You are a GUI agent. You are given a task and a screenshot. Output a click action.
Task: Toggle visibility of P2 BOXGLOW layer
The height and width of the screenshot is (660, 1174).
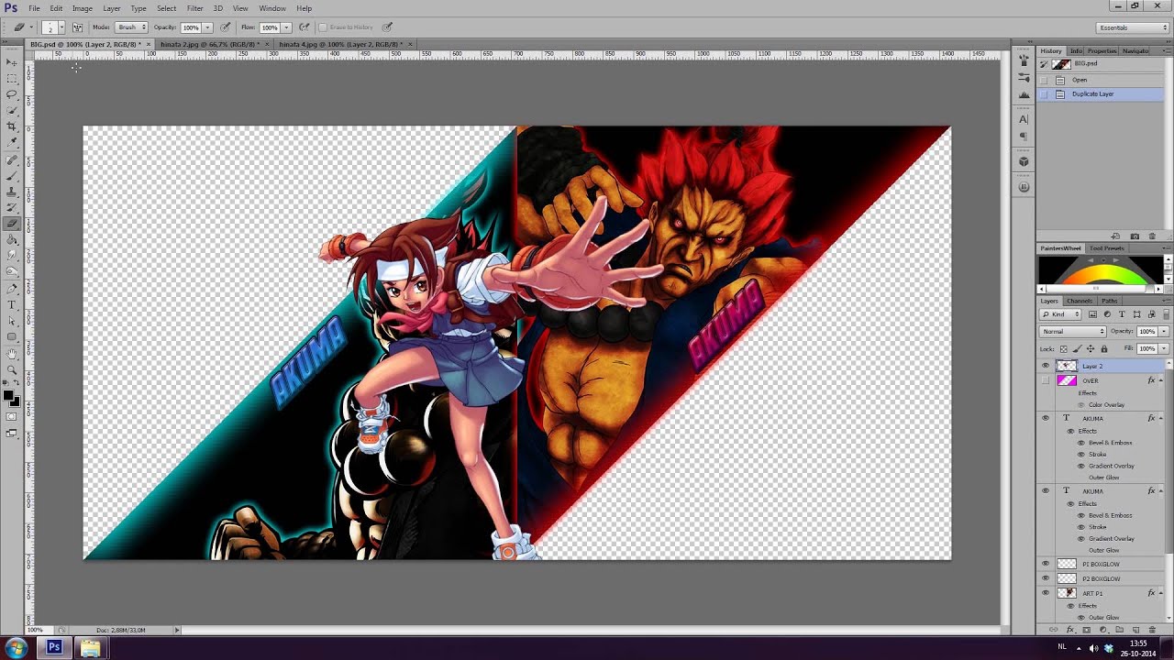[1046, 578]
